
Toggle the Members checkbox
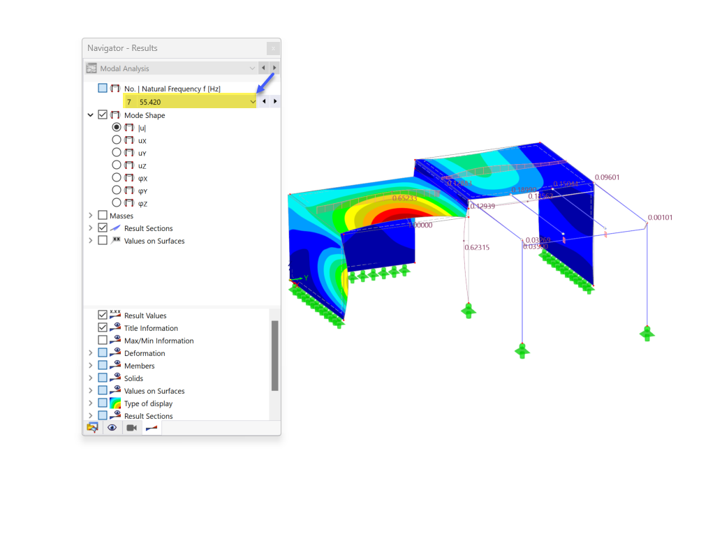click(x=103, y=365)
